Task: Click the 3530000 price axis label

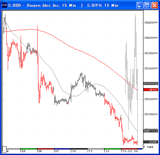Action: (x=151, y=68)
